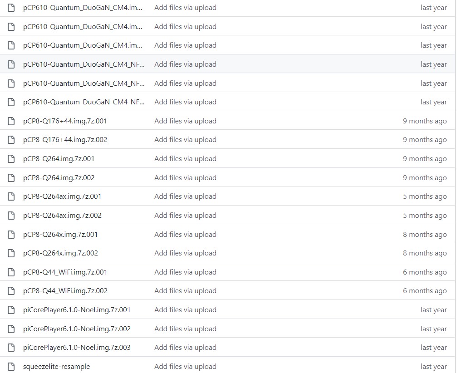This screenshot has width=457, height=373.
Task: Select the file icon for piCorePlayer6.1.0-Noel.img.7z.002
Action: click(11, 329)
